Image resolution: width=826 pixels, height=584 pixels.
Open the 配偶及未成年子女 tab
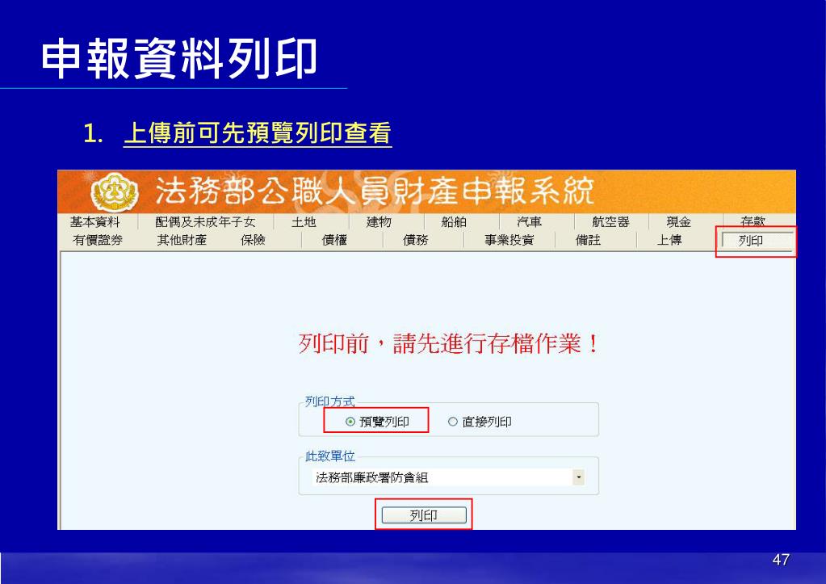[x=205, y=222]
